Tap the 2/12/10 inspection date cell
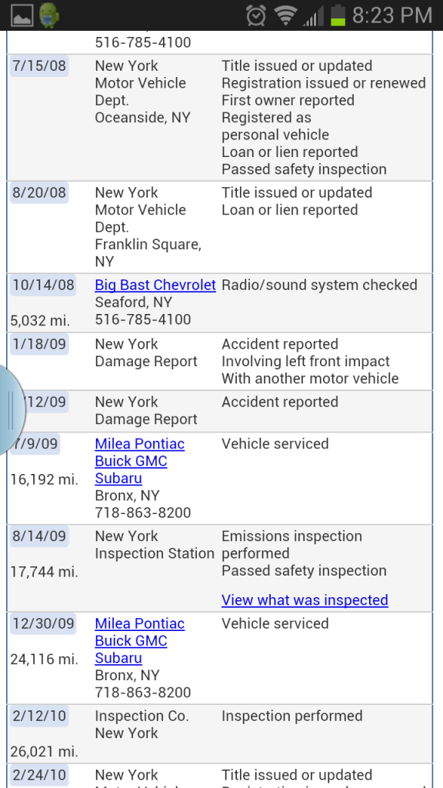This screenshot has width=443, height=788. (38, 716)
